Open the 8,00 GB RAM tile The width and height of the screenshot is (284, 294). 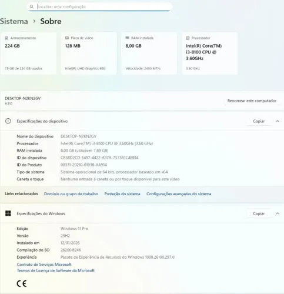pyautogui.click(x=149, y=54)
